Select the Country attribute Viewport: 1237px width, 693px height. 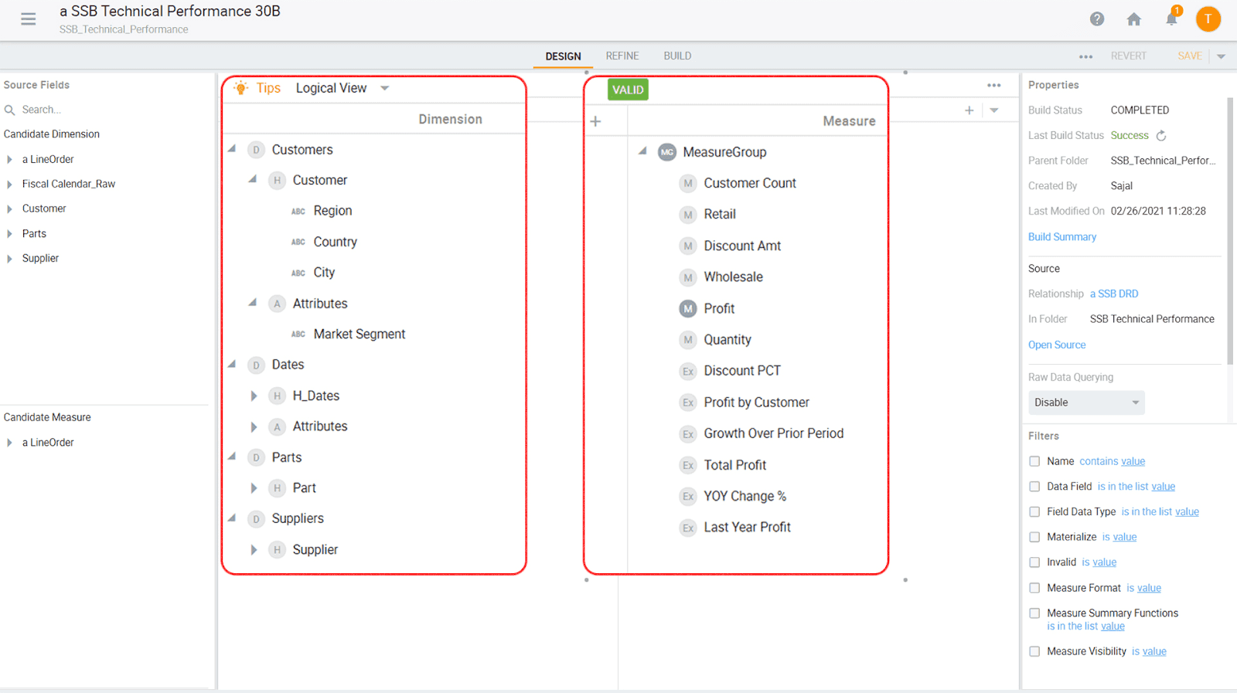click(335, 242)
